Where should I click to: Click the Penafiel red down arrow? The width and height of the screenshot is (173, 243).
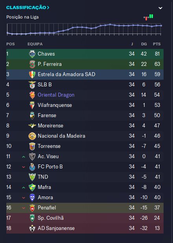pyautogui.click(x=24, y=208)
